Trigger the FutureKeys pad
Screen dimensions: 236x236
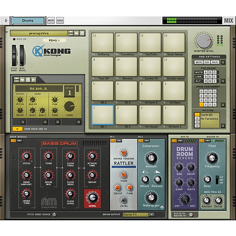(x=126, y=42)
